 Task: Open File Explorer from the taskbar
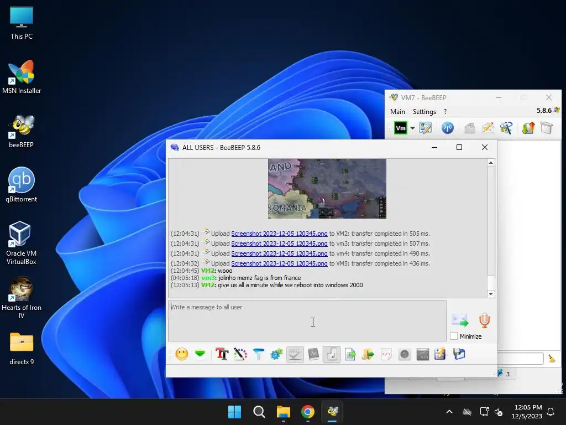pyautogui.click(x=284, y=412)
